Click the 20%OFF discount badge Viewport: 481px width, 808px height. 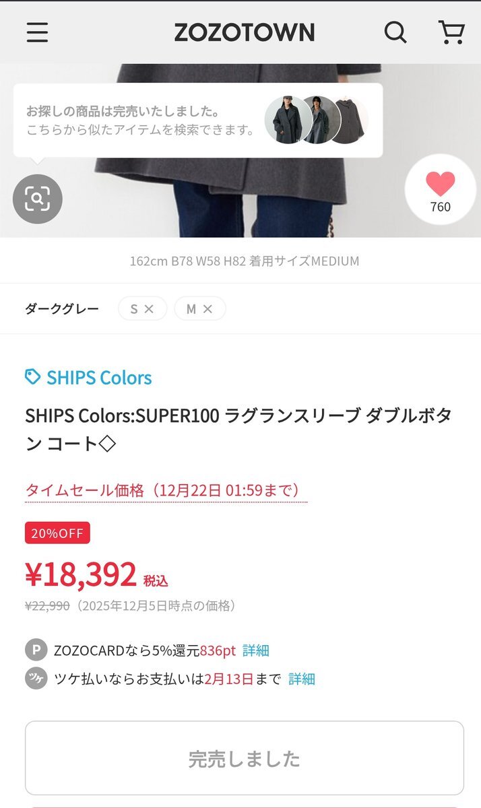[x=57, y=533]
